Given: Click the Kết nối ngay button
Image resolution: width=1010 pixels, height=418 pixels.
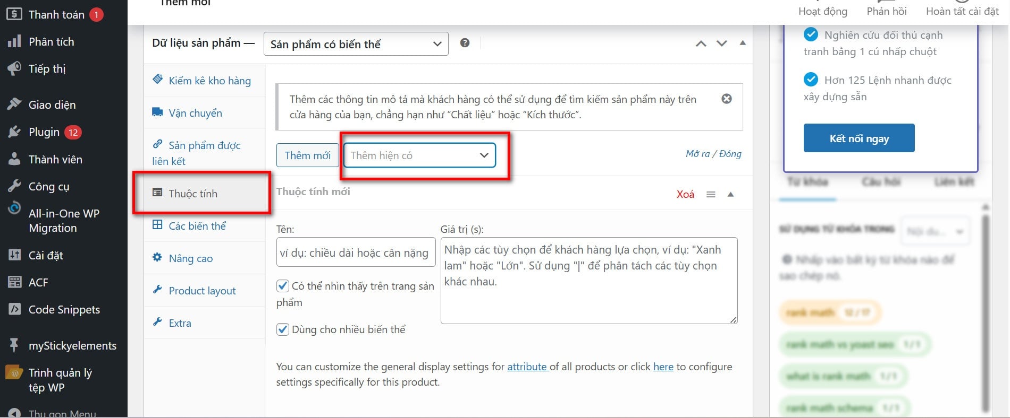Looking at the screenshot, I should pos(859,138).
